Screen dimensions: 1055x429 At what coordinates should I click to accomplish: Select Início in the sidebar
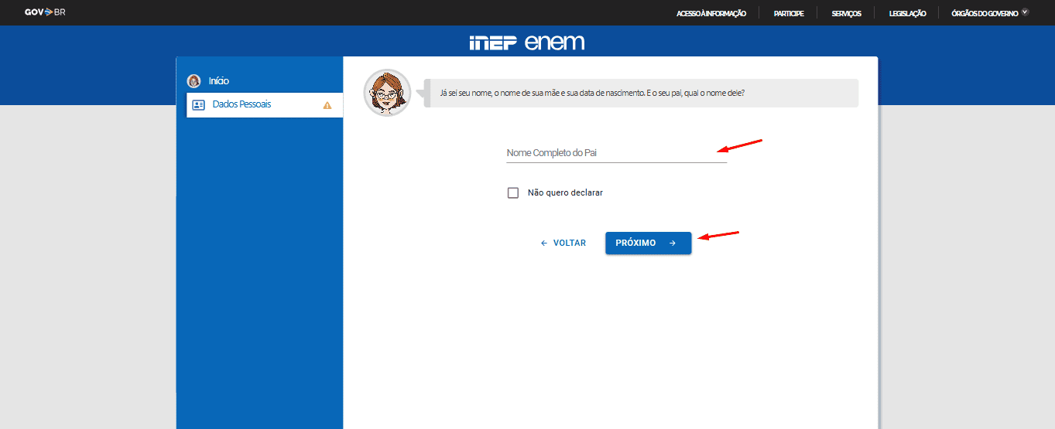(x=218, y=81)
